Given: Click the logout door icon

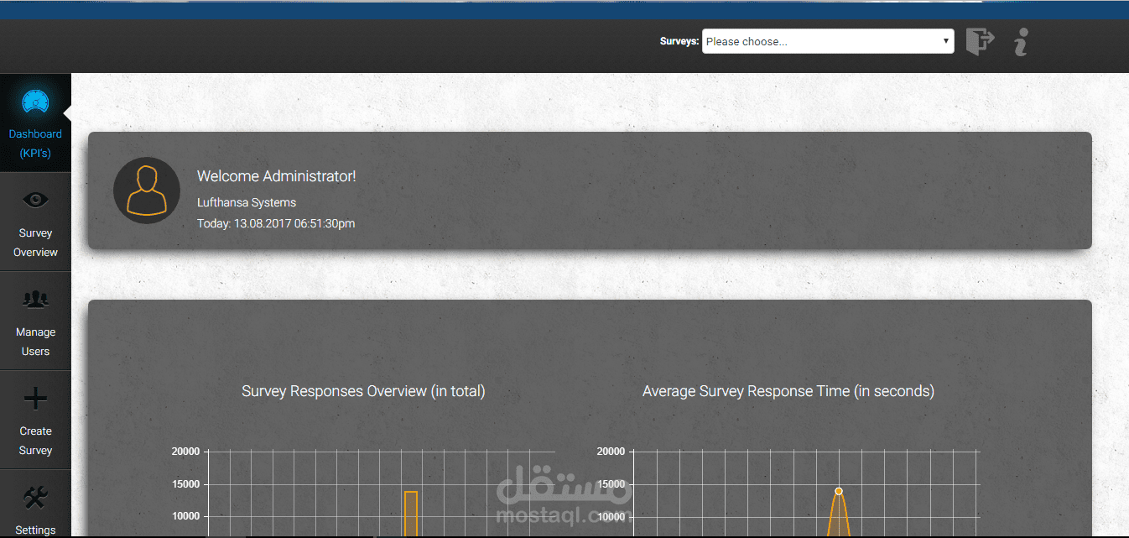Looking at the screenshot, I should pos(980,41).
